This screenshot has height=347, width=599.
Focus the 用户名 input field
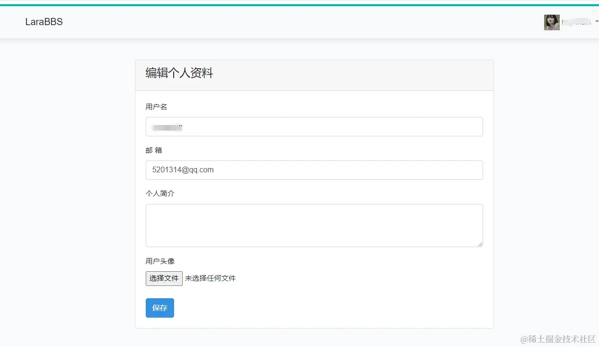coord(314,126)
